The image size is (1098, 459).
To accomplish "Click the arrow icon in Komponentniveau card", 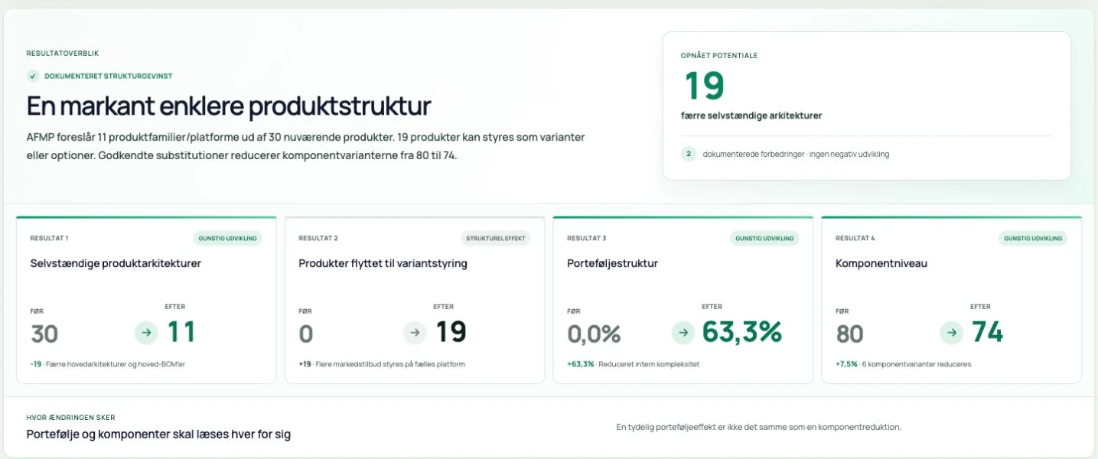I will 952,333.
